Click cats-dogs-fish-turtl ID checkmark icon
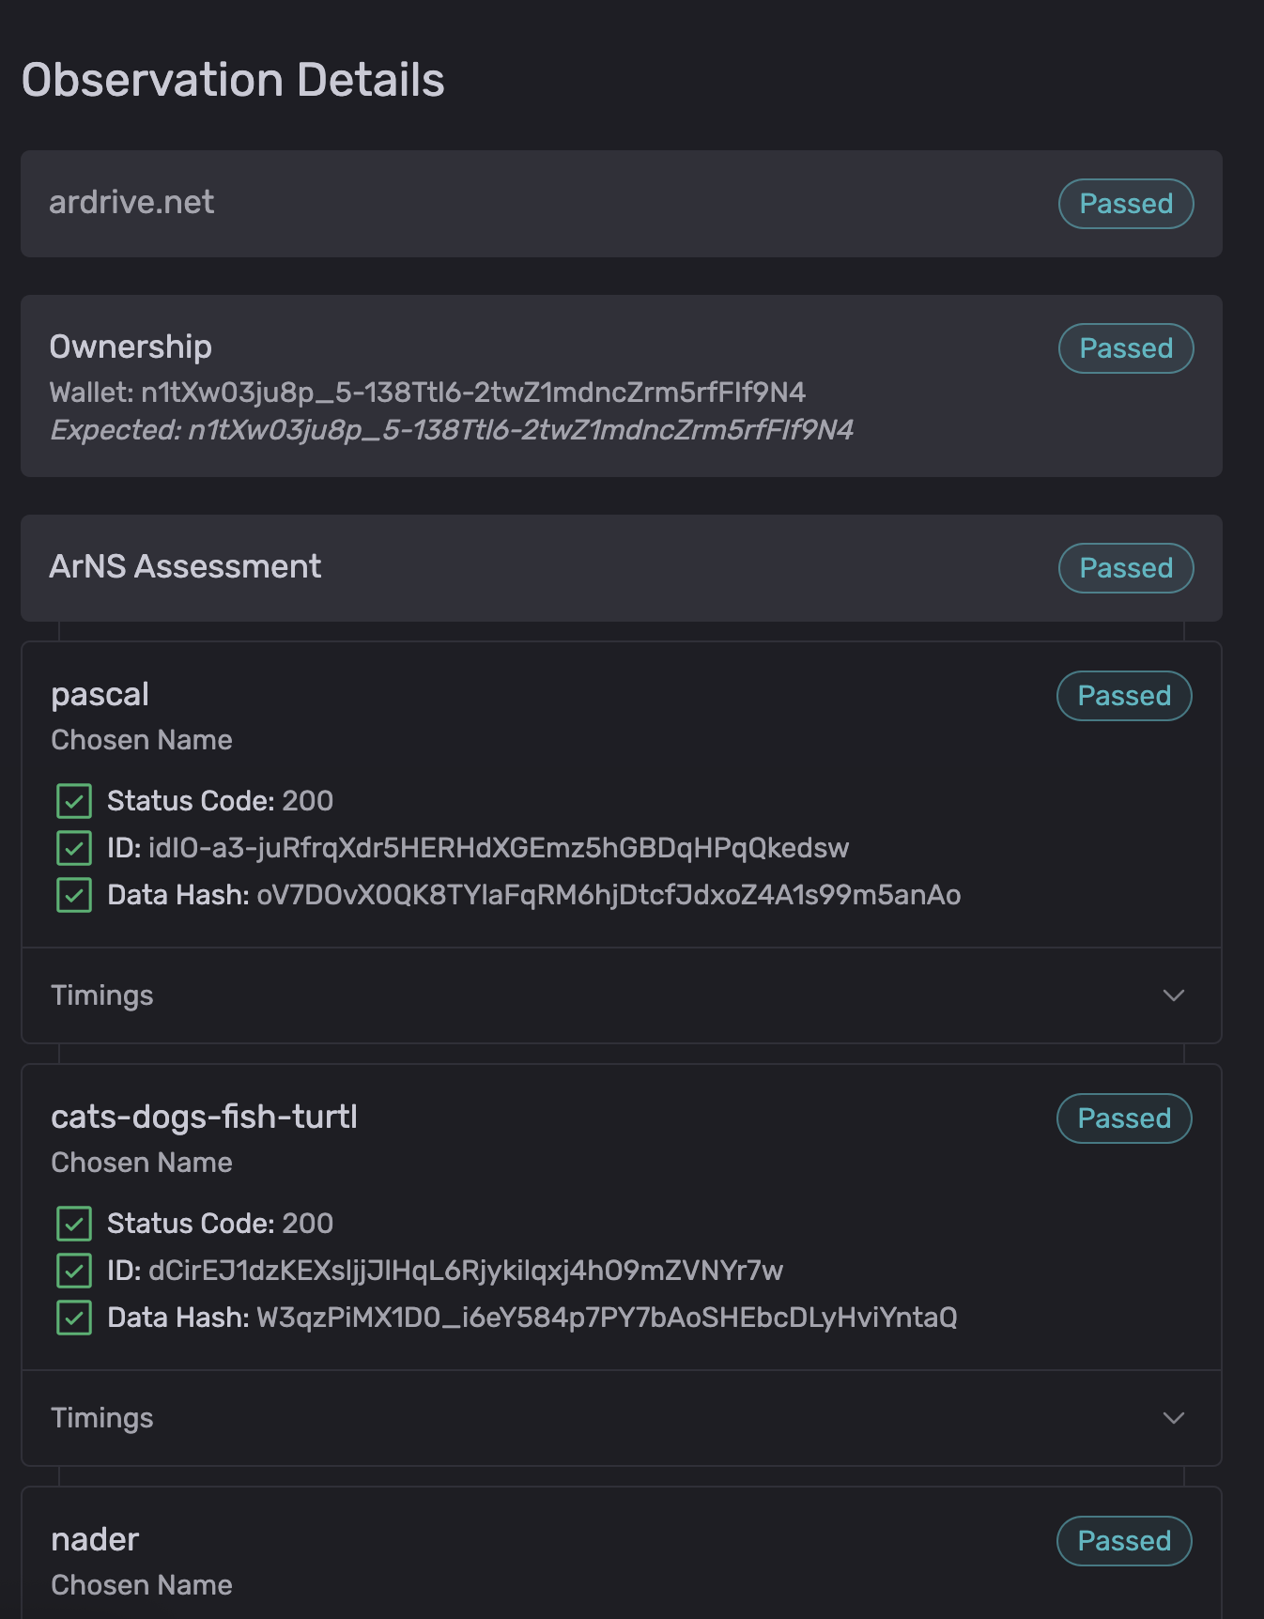Screen dimensions: 1264x1619 (x=74, y=1271)
